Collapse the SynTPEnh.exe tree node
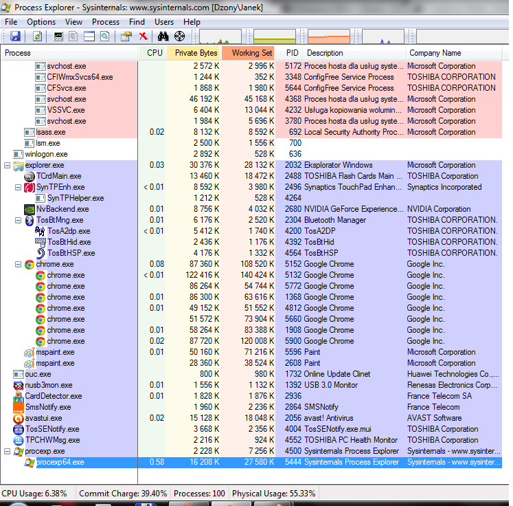Screen dimensions: 513x506 [x=19, y=187]
